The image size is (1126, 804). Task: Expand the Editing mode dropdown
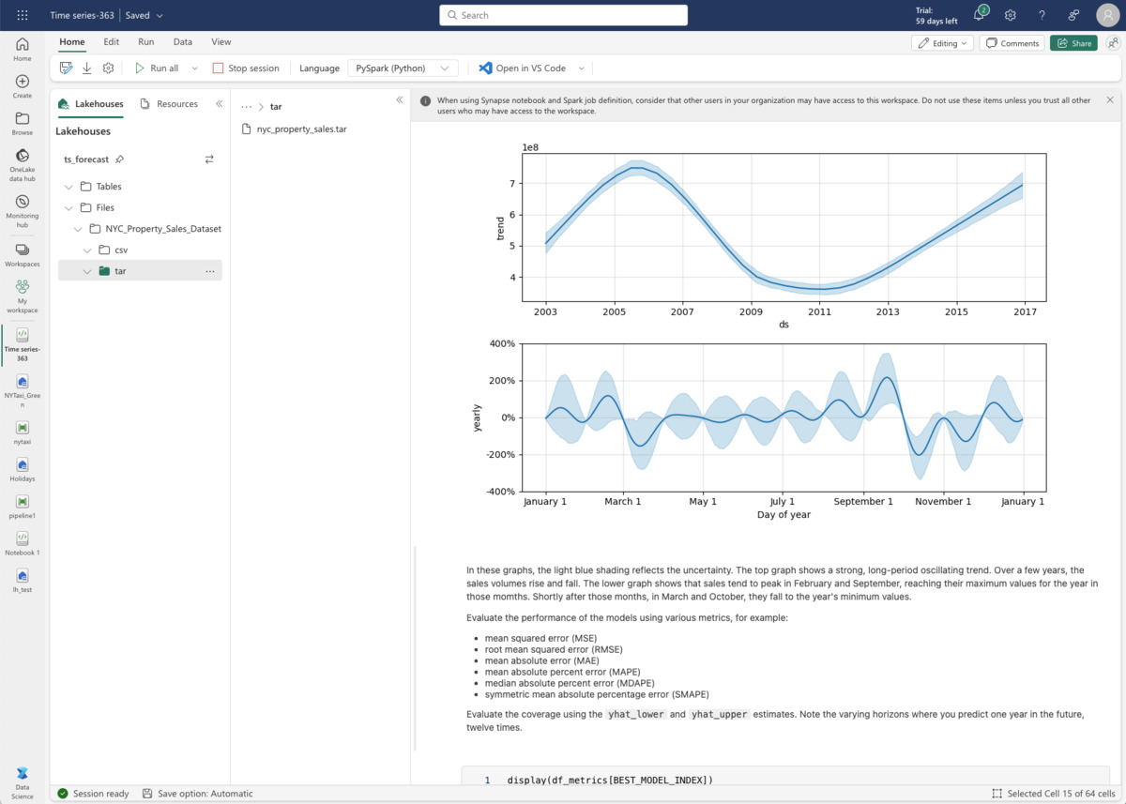942,42
